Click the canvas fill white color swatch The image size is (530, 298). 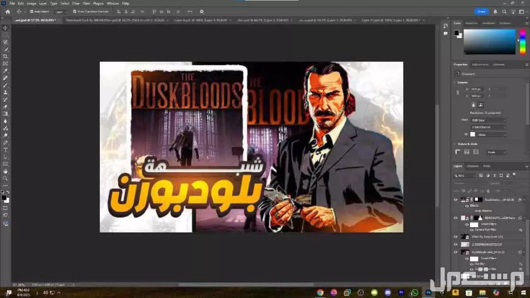point(473,134)
